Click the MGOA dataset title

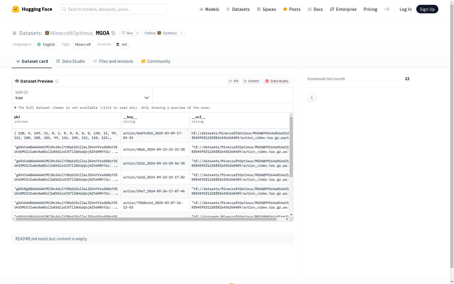click(x=103, y=33)
